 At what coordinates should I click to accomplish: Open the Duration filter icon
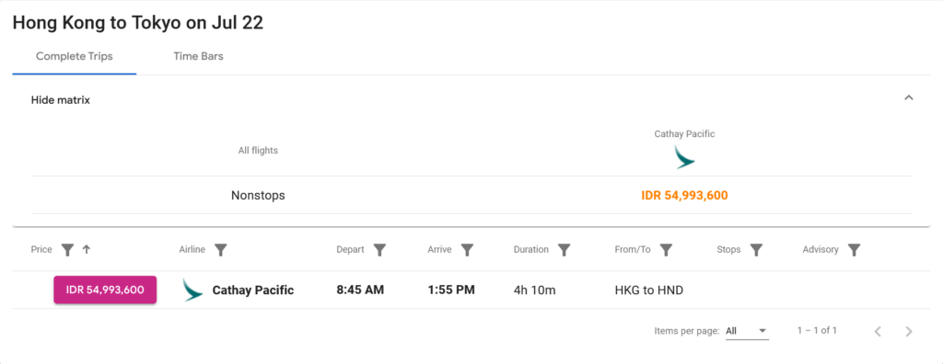565,250
